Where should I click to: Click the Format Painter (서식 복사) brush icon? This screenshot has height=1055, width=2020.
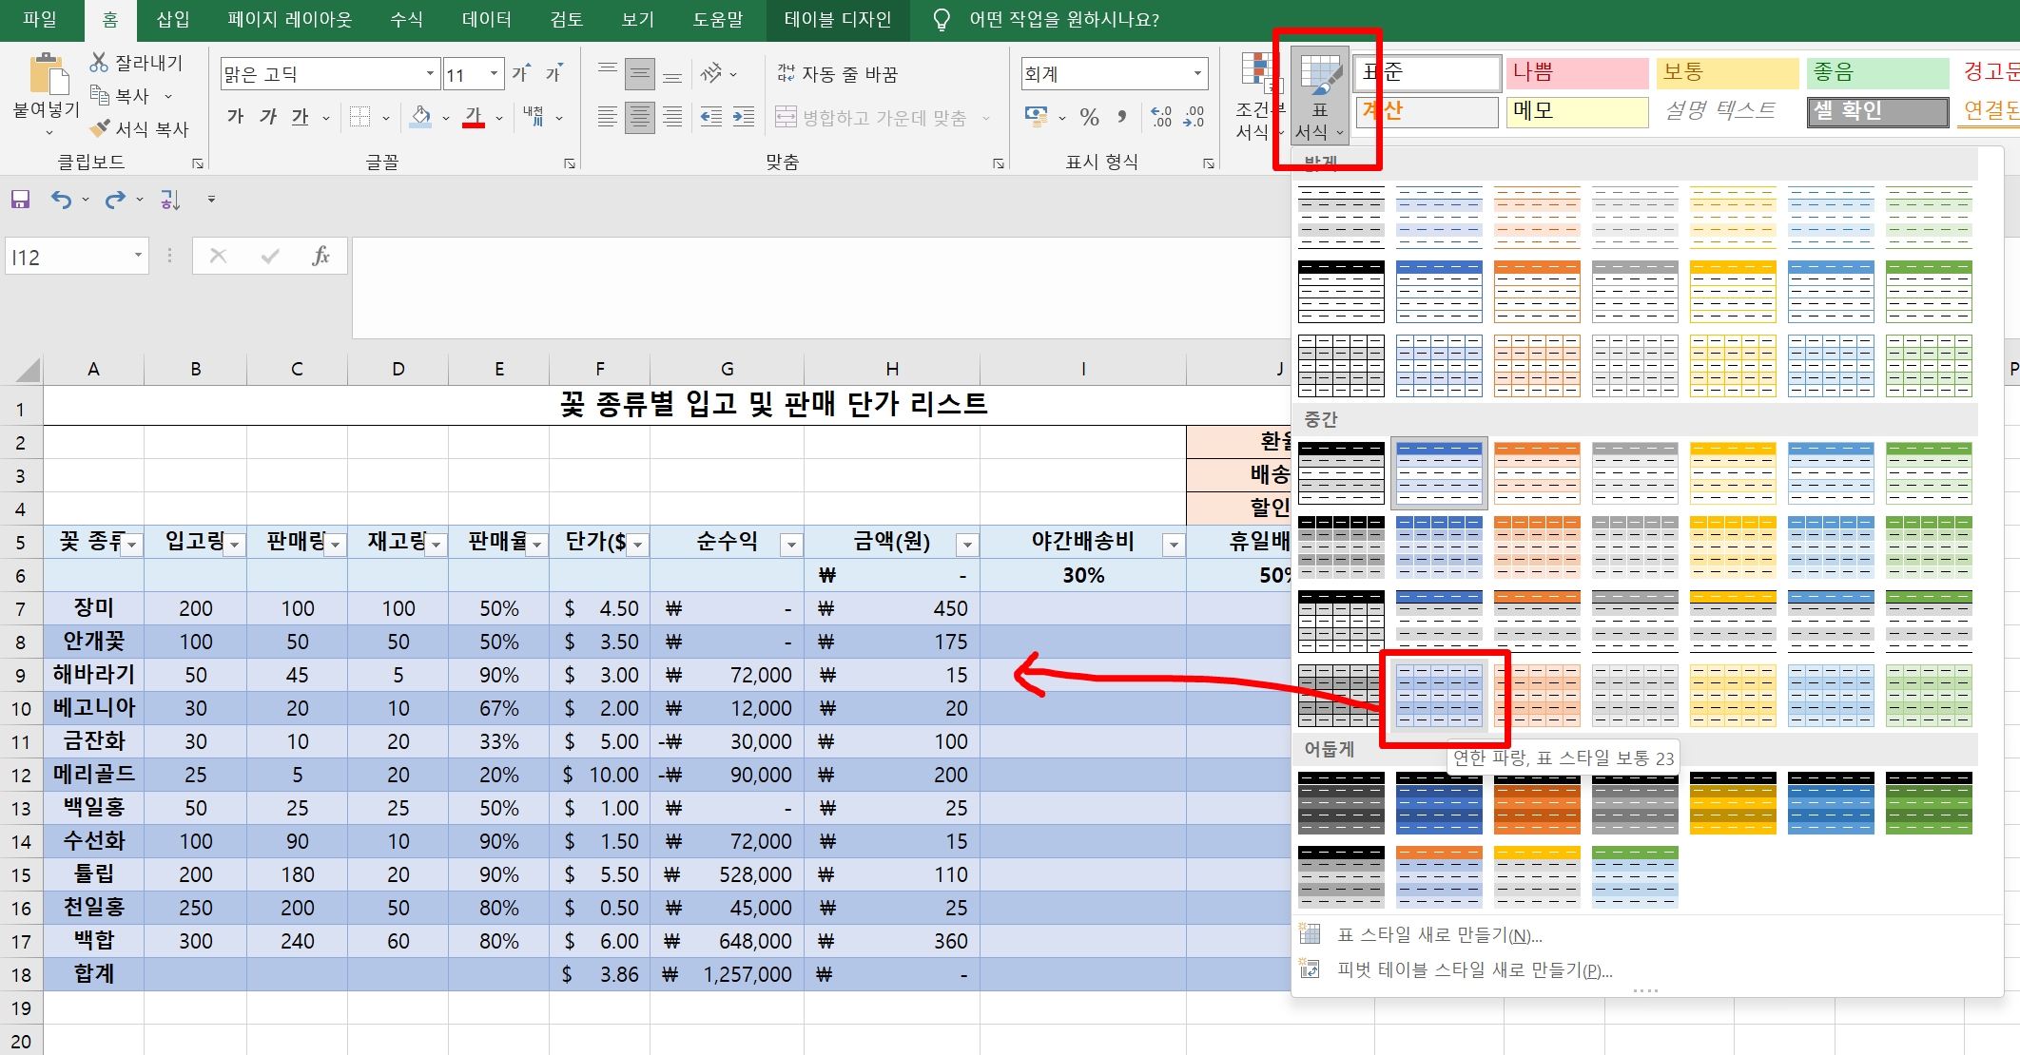click(100, 128)
